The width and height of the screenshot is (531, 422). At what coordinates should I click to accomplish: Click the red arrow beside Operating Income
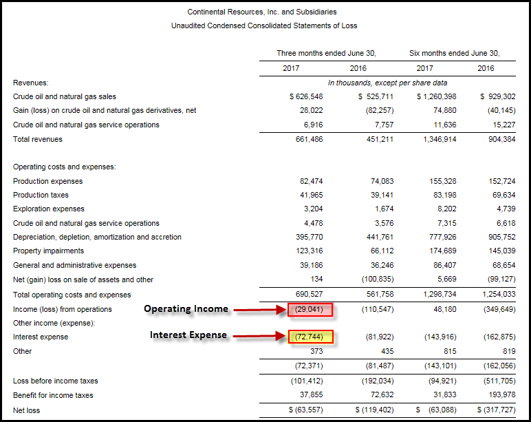260,310
